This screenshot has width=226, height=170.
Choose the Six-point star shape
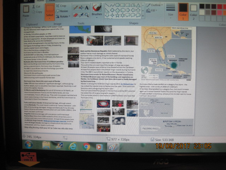click(123, 15)
